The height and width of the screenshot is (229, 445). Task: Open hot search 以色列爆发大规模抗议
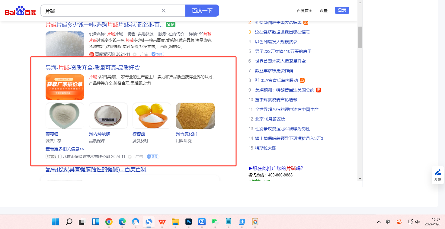tap(276, 42)
